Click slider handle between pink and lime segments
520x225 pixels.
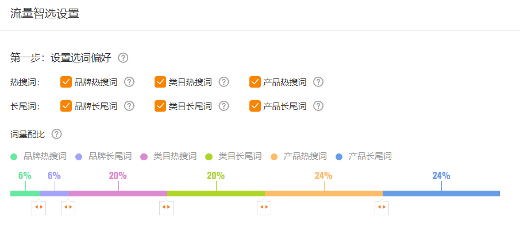pos(166,207)
